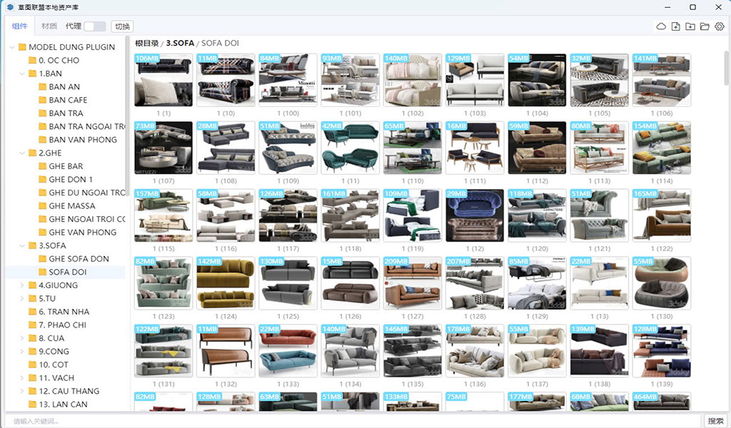Click the 搜索 search button
The width and height of the screenshot is (731, 428).
pyautogui.click(x=715, y=421)
